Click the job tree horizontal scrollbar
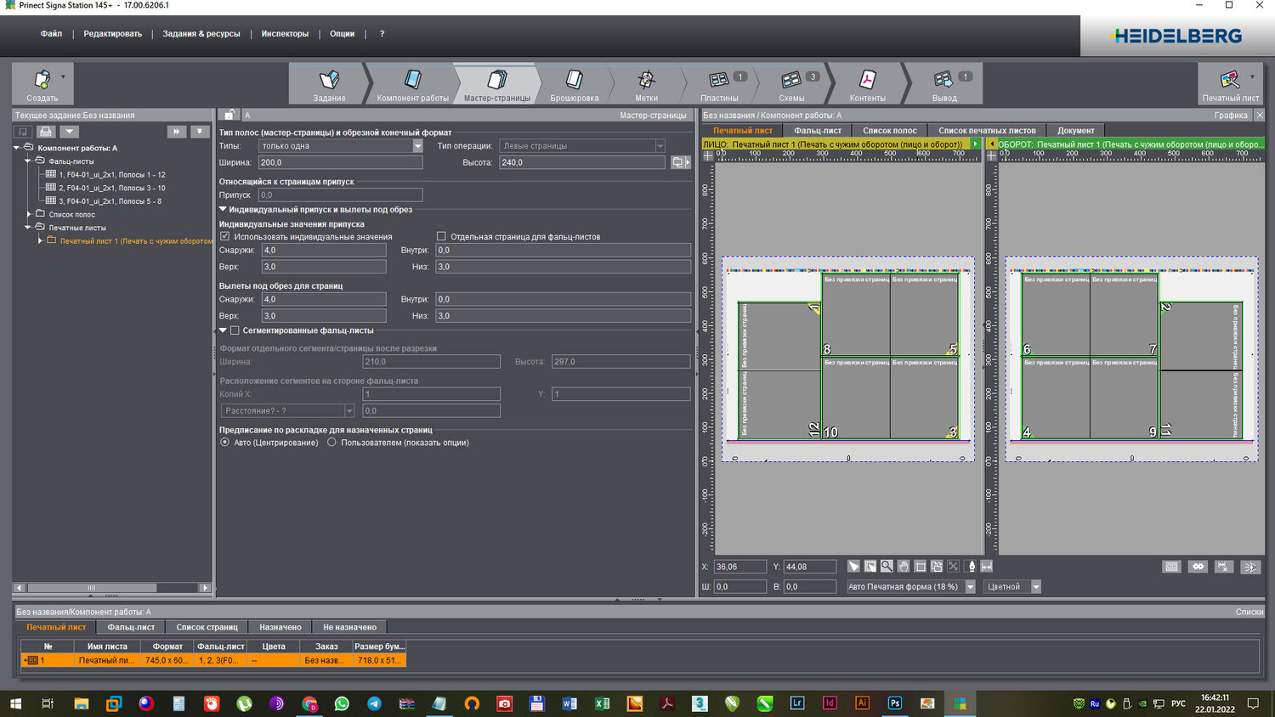Screen dimensions: 1275x717 click(92, 588)
